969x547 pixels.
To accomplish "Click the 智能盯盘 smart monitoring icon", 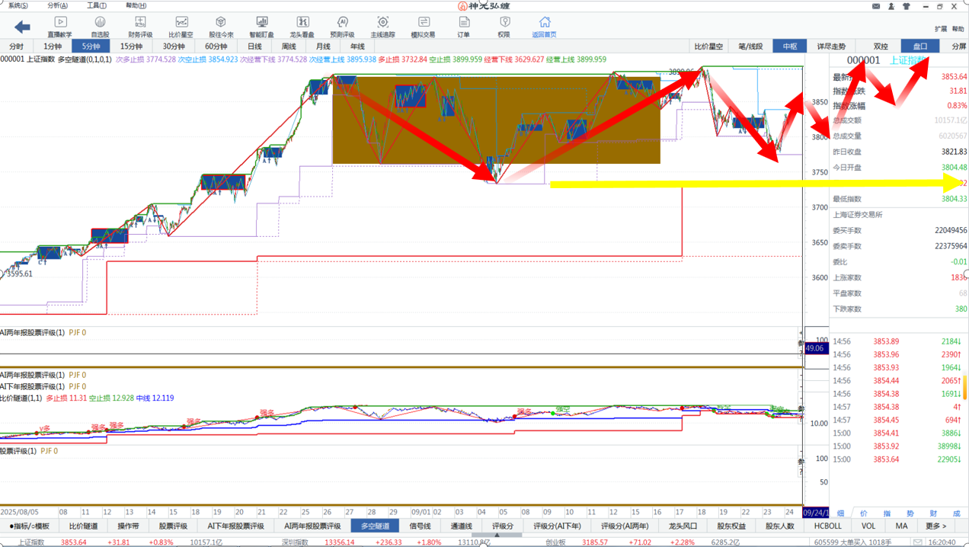I will tap(261, 27).
